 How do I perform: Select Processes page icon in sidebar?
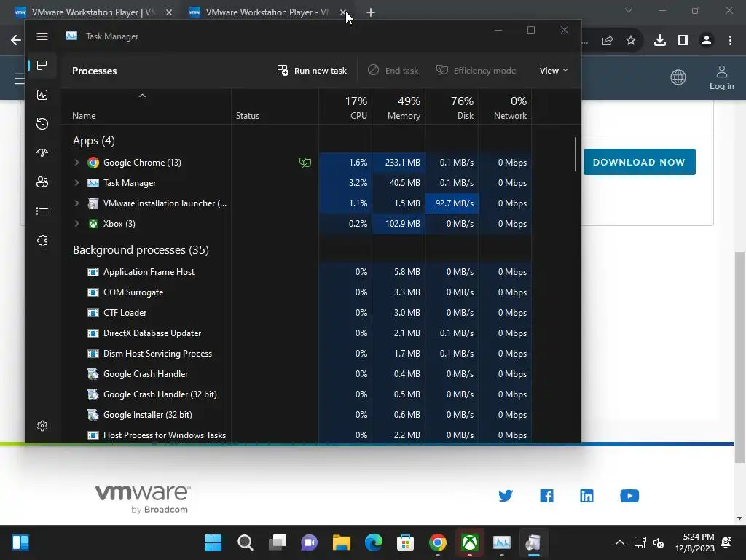coord(42,65)
